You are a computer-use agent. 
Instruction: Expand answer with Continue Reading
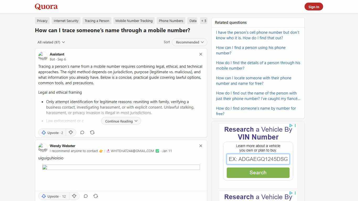tap(121, 121)
